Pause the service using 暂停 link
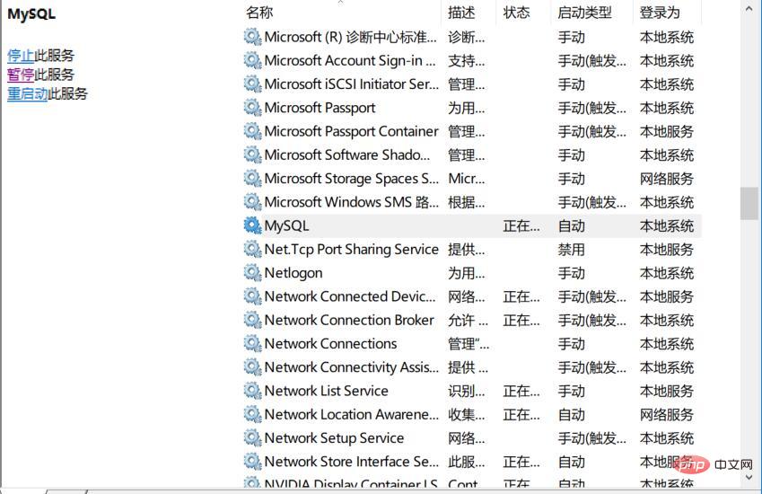 [x=21, y=75]
